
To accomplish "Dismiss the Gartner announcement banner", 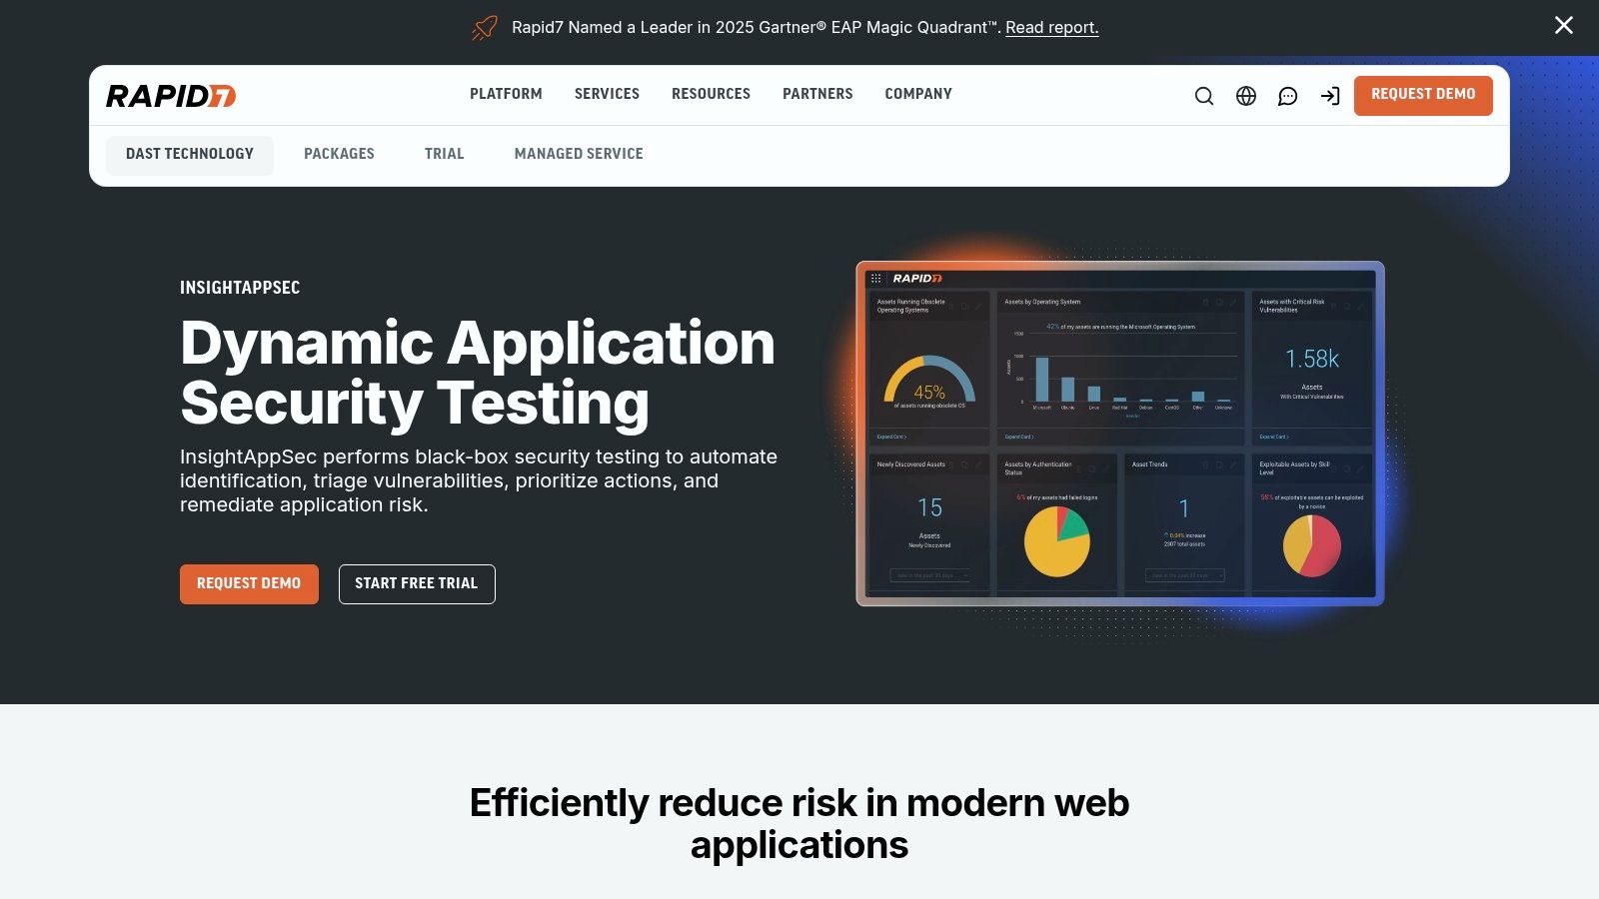I will tap(1564, 25).
